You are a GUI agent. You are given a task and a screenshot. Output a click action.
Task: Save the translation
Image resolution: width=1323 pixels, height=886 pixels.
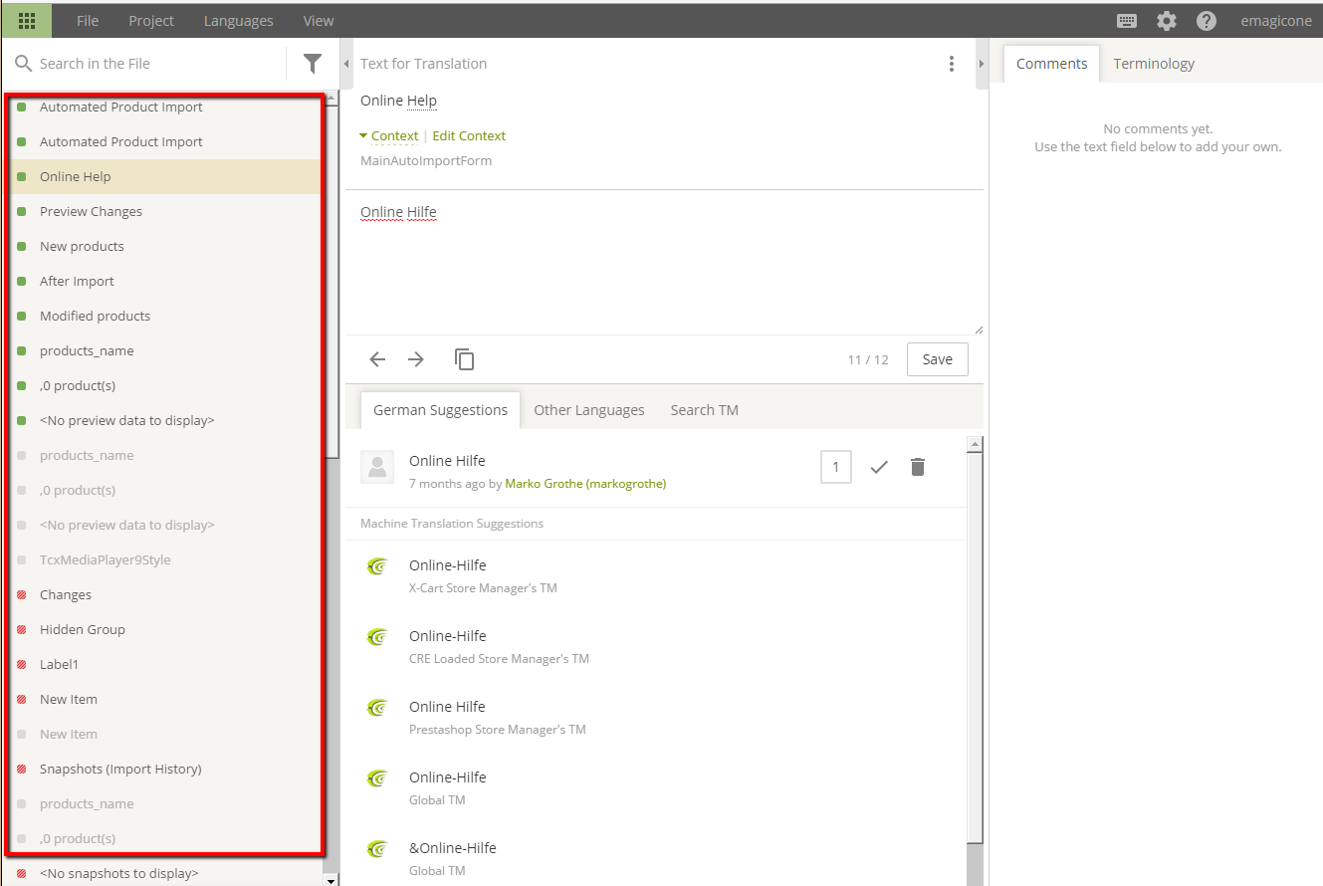937,359
